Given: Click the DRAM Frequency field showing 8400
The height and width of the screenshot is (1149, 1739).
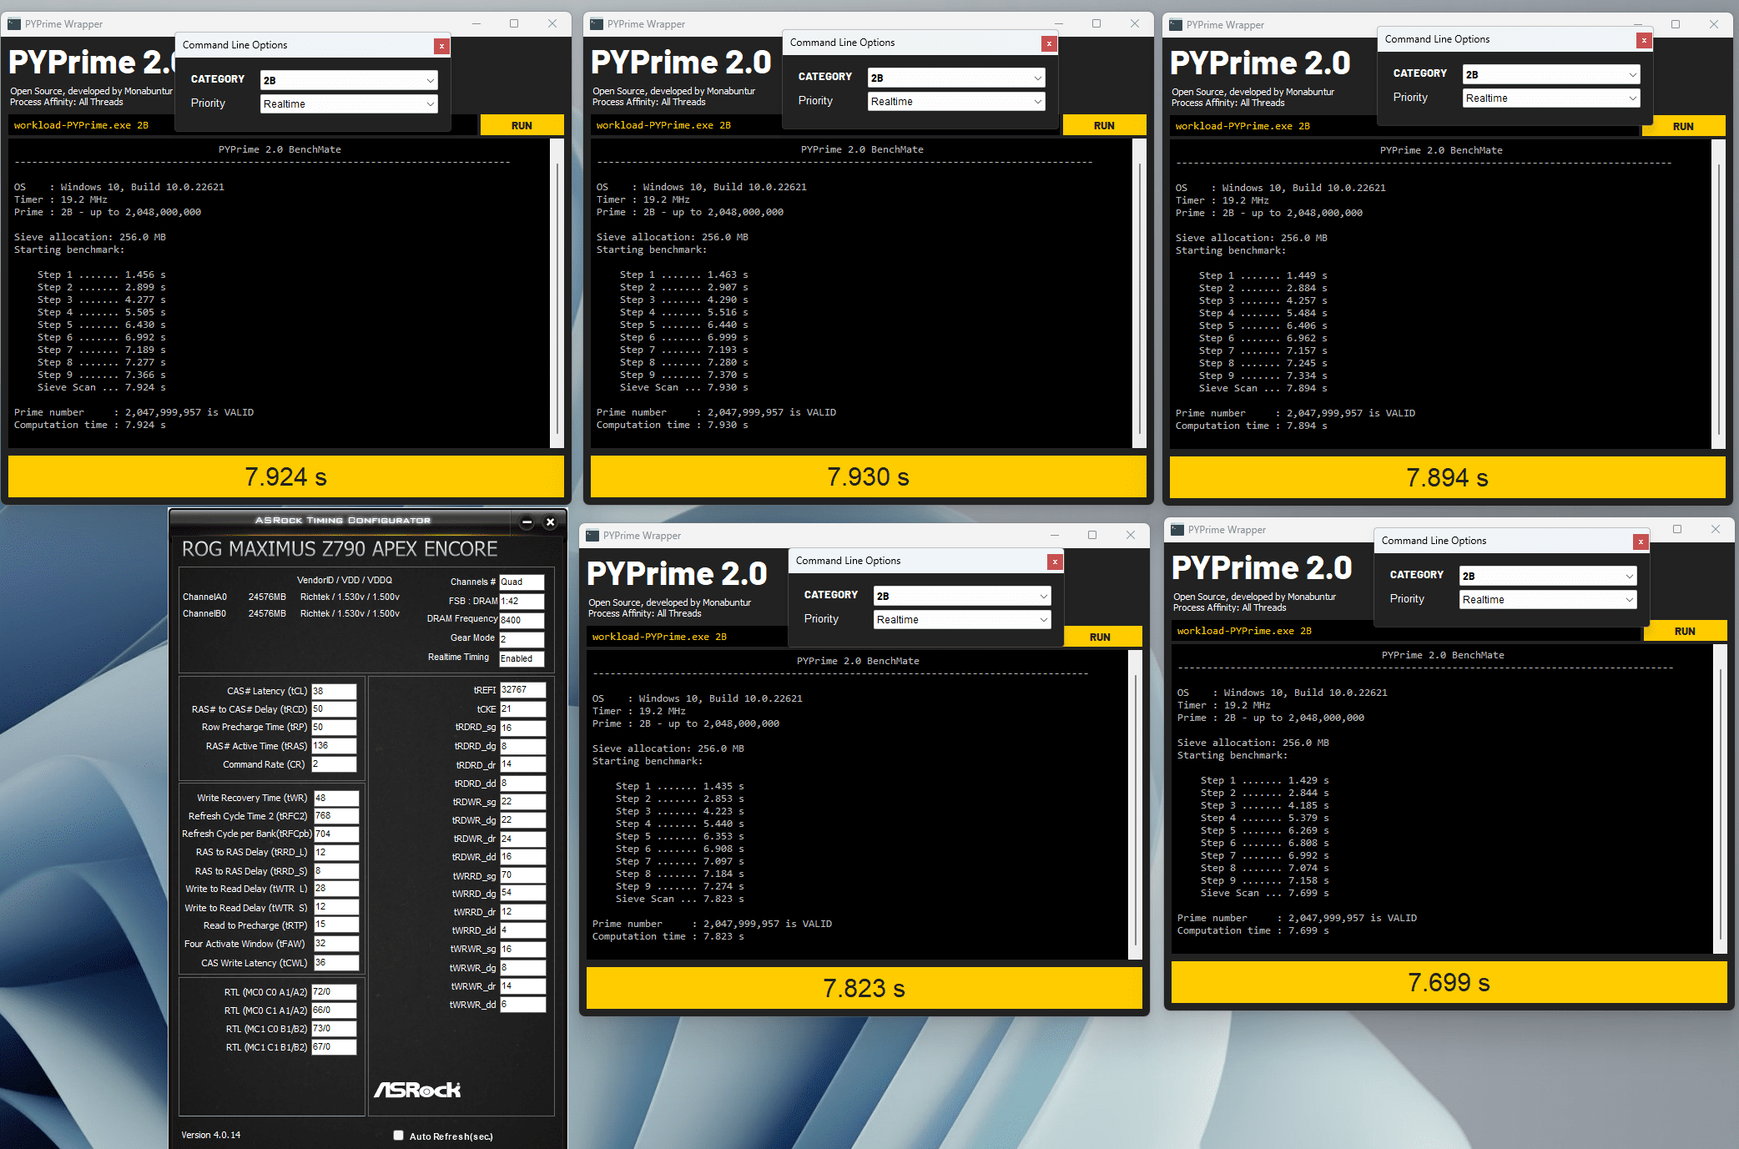Looking at the screenshot, I should 522,620.
